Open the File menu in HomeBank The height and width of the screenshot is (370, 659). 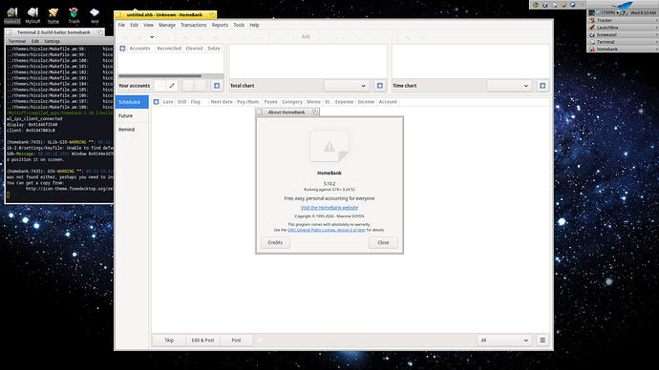(121, 25)
